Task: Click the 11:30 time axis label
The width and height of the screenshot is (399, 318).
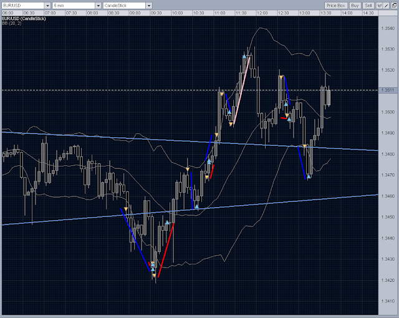Action: [x=241, y=13]
